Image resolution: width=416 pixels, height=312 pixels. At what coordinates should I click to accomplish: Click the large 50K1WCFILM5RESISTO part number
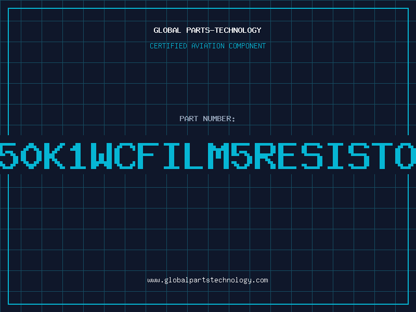[x=208, y=155]
